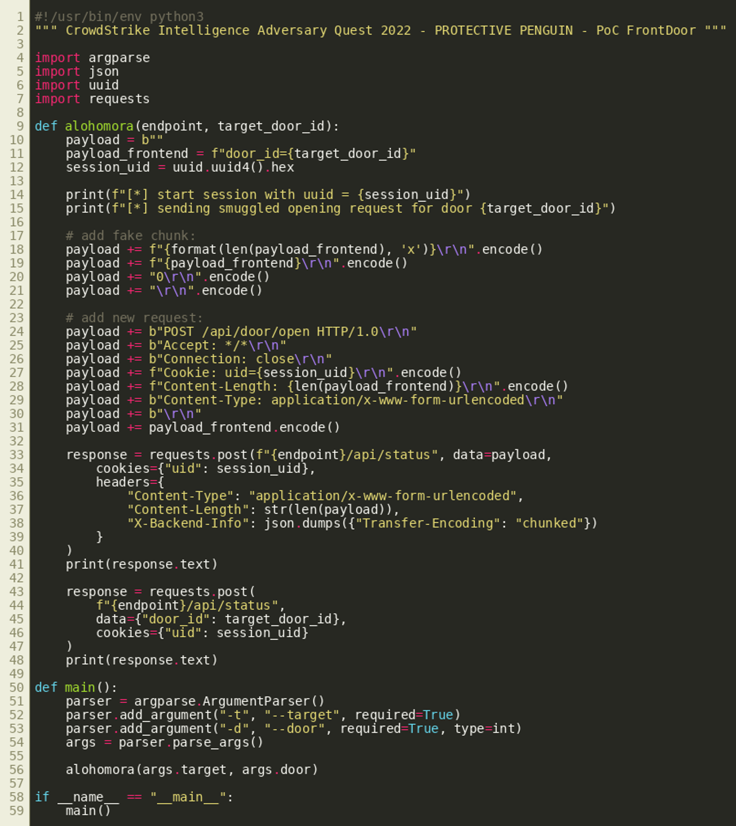Click 'payload = b""' on line 10

pos(115,140)
